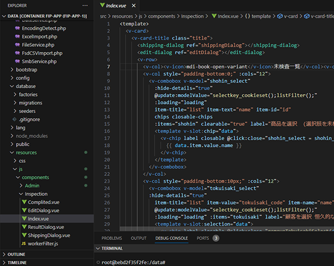
Task: Expand the OUTLINE section
Action: tap(4, 254)
